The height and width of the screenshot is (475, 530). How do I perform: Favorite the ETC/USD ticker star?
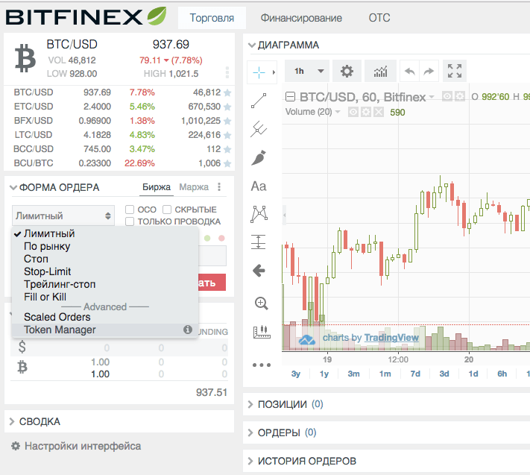pos(227,107)
